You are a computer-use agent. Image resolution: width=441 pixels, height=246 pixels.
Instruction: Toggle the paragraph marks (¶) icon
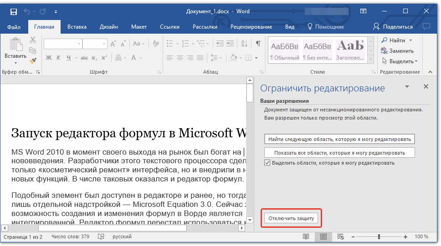tap(258, 44)
